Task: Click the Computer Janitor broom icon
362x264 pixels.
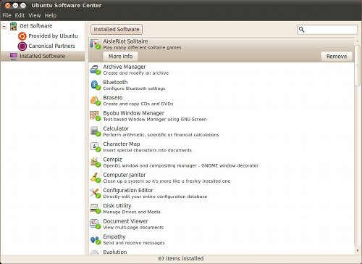Action: [95, 178]
